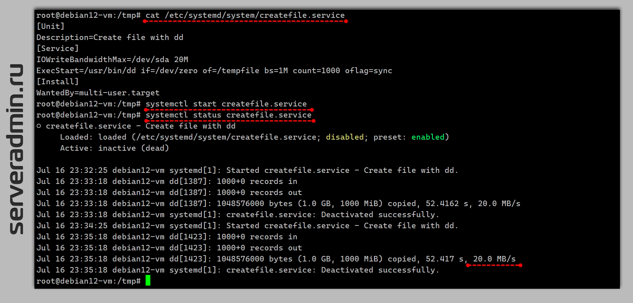The height and width of the screenshot is (303, 633).
Task: Click the ExecStart dd command line
Action: (x=214, y=71)
